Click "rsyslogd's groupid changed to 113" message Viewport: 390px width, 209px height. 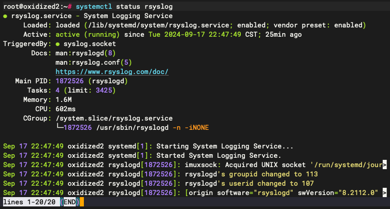coord(251,174)
